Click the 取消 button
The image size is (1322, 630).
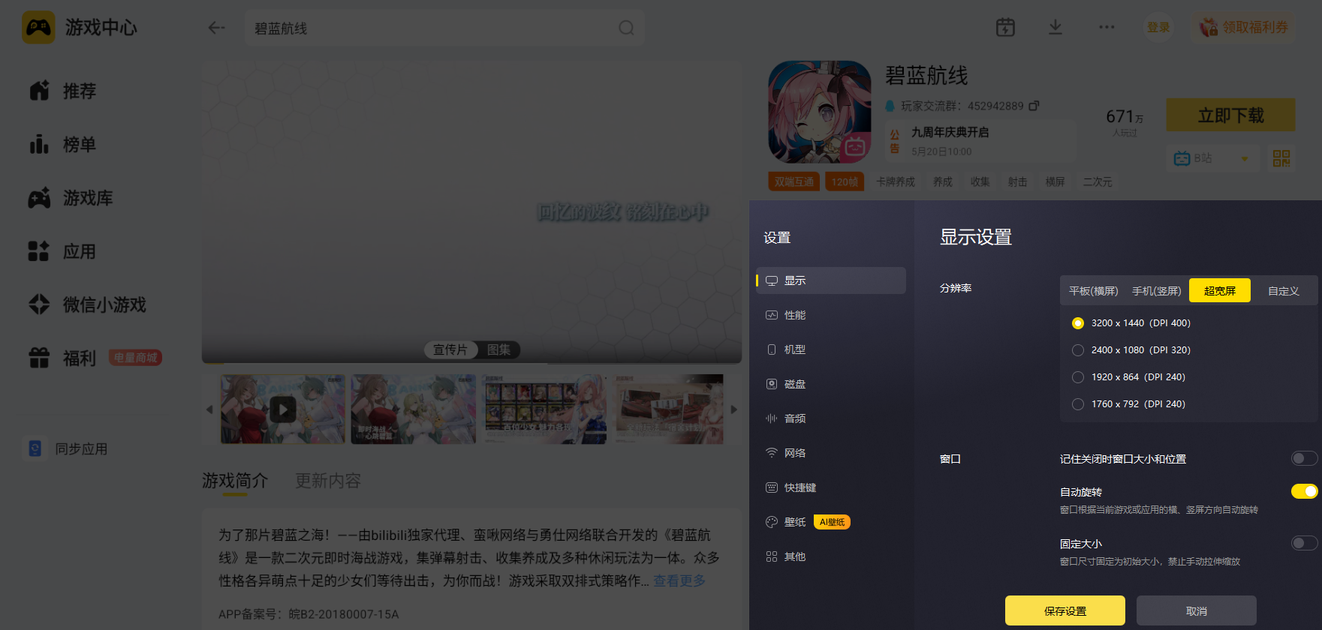point(1197,610)
